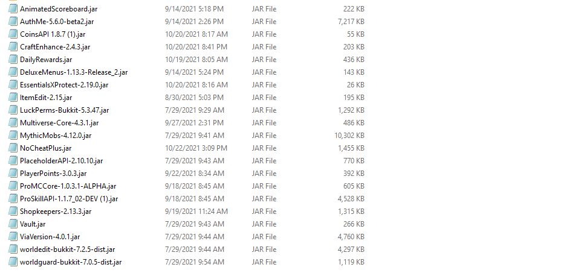This screenshot has height=276, width=587.
Task: Click the ViaVersion-4.0.1.jar file icon
Action: pos(13,237)
